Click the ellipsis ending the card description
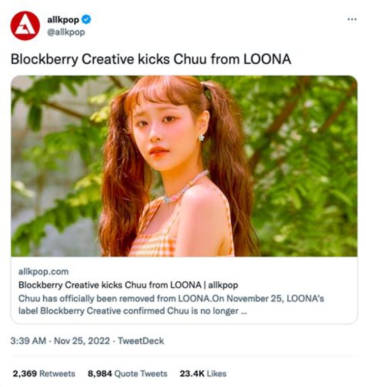The height and width of the screenshot is (387, 366). click(244, 311)
